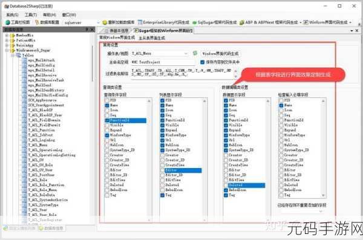Click the 检查输入必填字段 list scrollbar

tap(323, 148)
